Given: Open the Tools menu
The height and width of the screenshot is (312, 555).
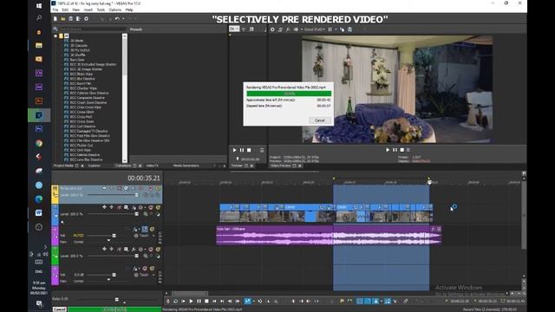Looking at the screenshot, I should tap(101, 10).
